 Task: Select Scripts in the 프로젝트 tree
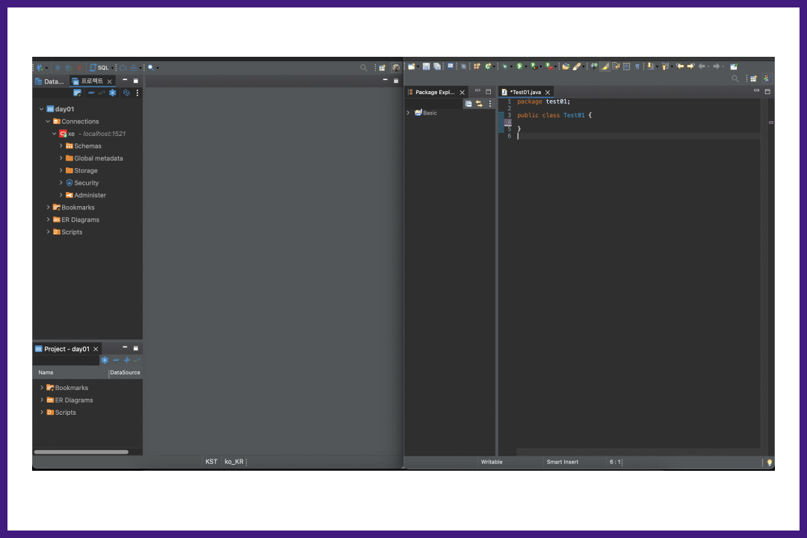point(72,232)
